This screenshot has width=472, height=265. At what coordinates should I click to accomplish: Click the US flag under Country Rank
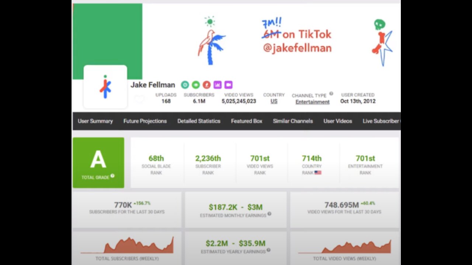pyautogui.click(x=318, y=173)
